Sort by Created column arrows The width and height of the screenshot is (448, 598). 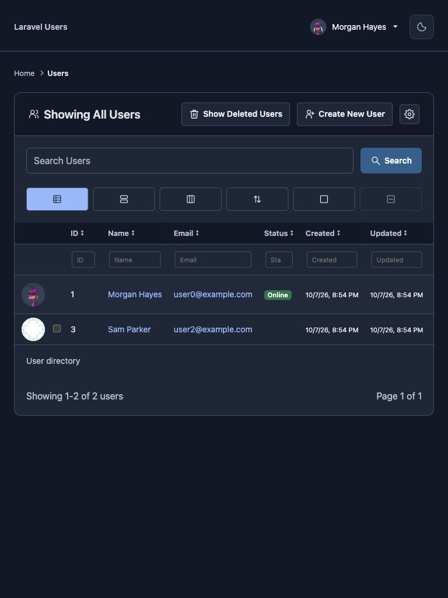click(338, 233)
